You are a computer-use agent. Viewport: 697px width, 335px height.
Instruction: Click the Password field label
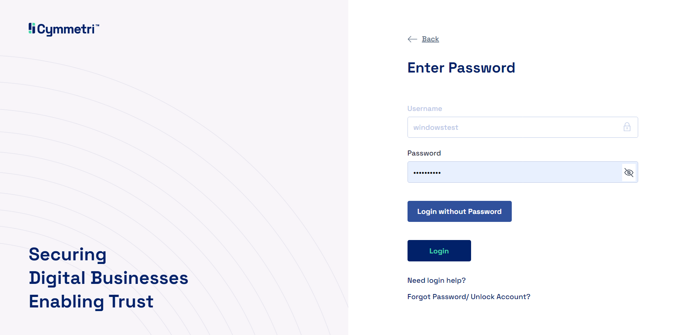click(x=424, y=153)
